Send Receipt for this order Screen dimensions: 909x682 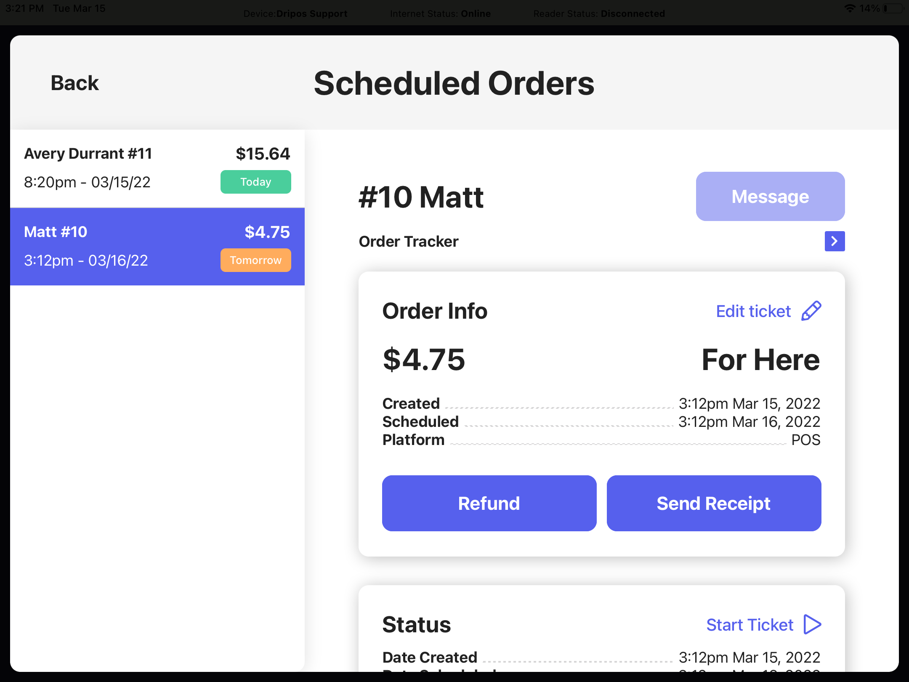point(714,503)
